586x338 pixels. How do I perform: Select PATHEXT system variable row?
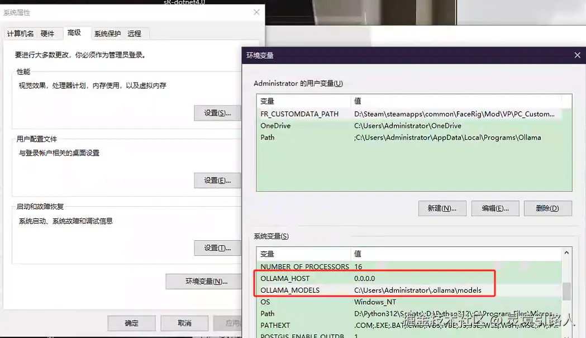pyautogui.click(x=409, y=325)
